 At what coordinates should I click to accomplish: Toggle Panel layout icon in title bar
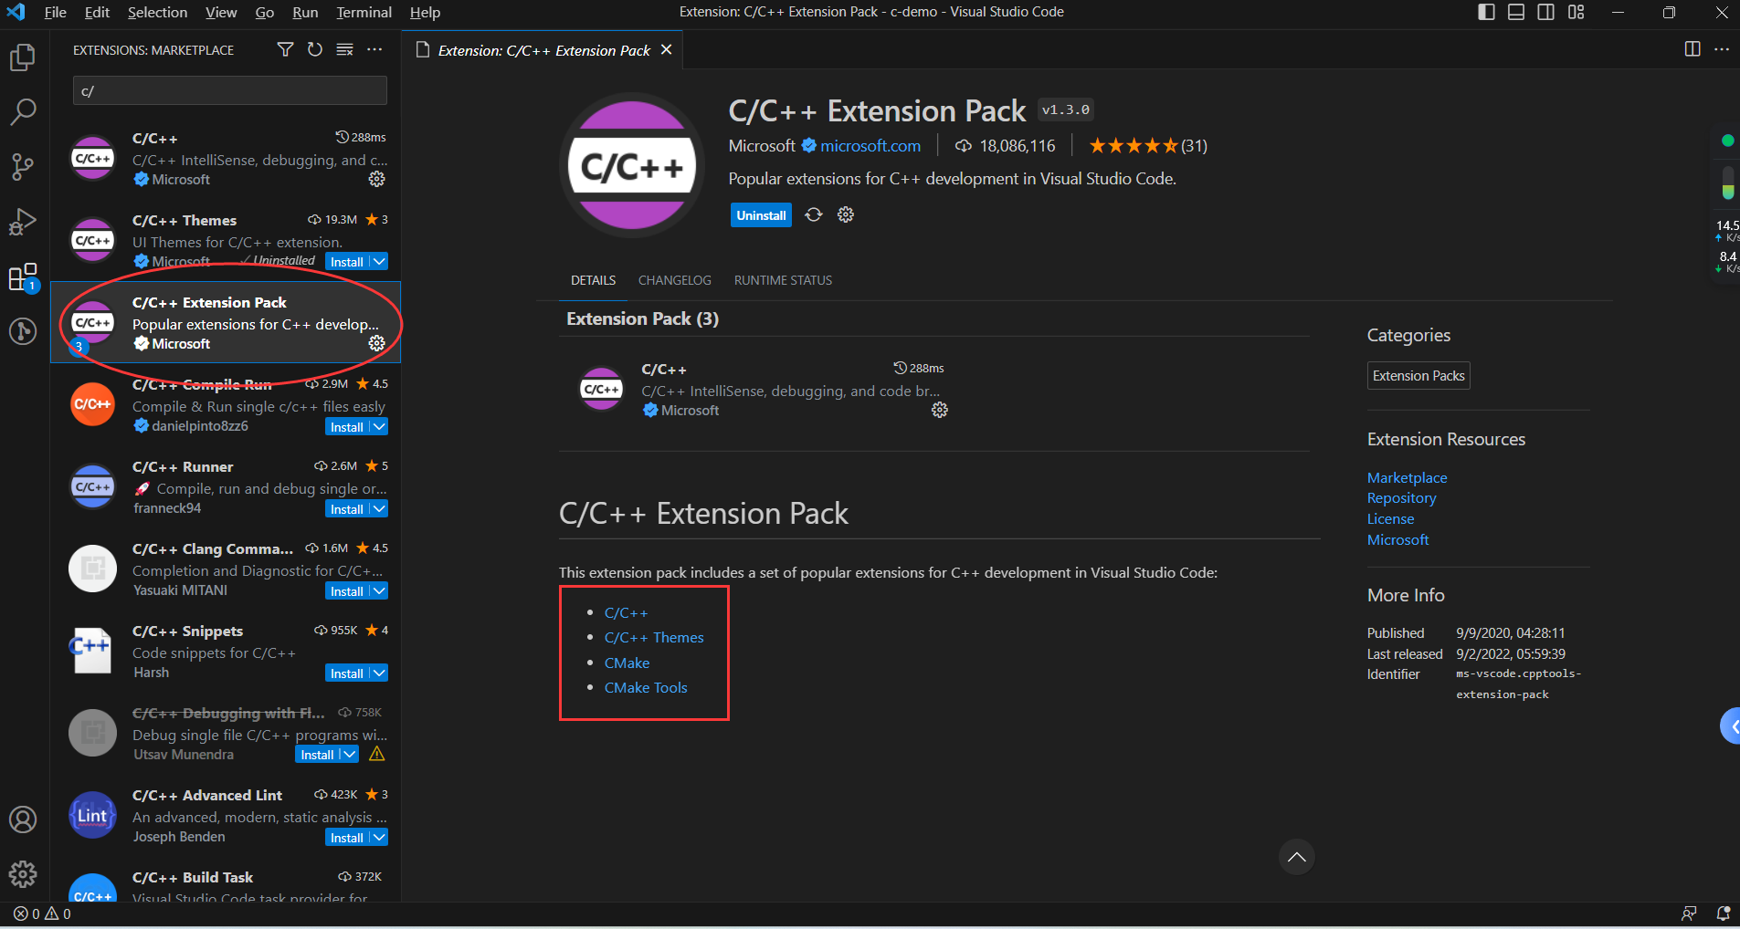(1516, 12)
